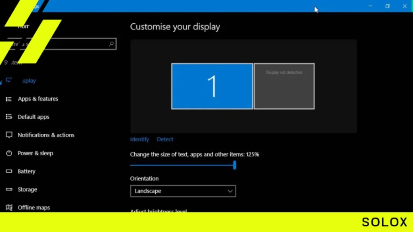Click the search magnifier icon

(111, 44)
